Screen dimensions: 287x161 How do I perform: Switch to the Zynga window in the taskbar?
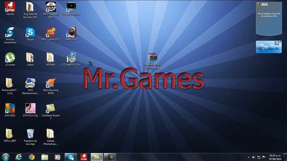pos(84,157)
